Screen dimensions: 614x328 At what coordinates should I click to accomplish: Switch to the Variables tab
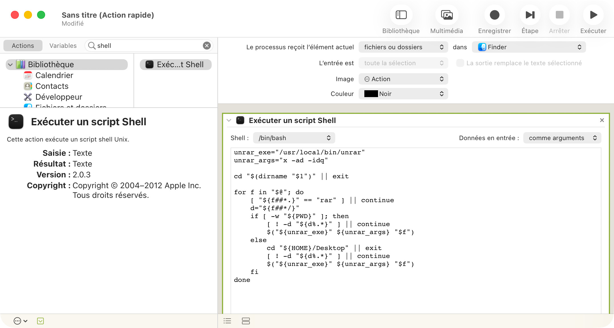[63, 46]
